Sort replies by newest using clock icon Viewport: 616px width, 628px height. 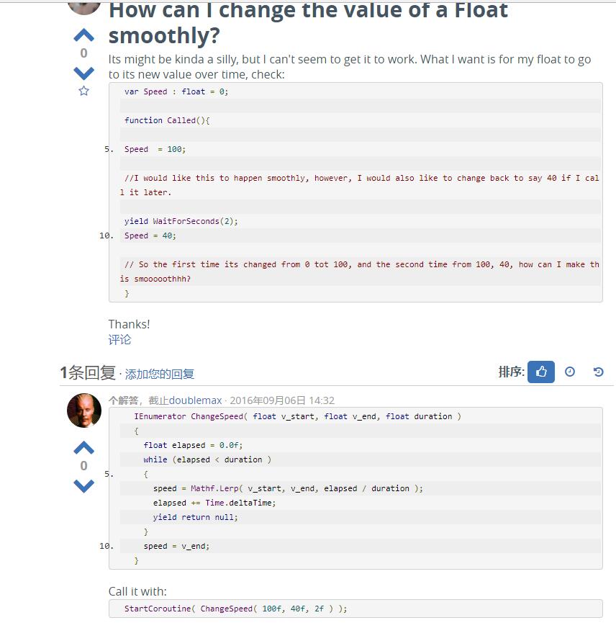[x=569, y=372]
